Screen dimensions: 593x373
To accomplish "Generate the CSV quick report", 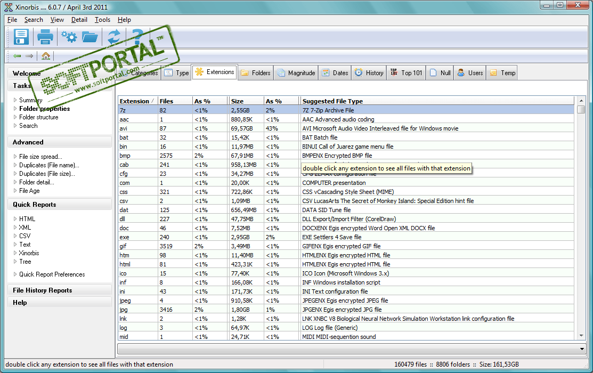I will [25, 236].
